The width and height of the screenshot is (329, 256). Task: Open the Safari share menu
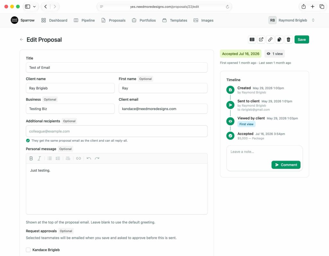[x=303, y=6]
